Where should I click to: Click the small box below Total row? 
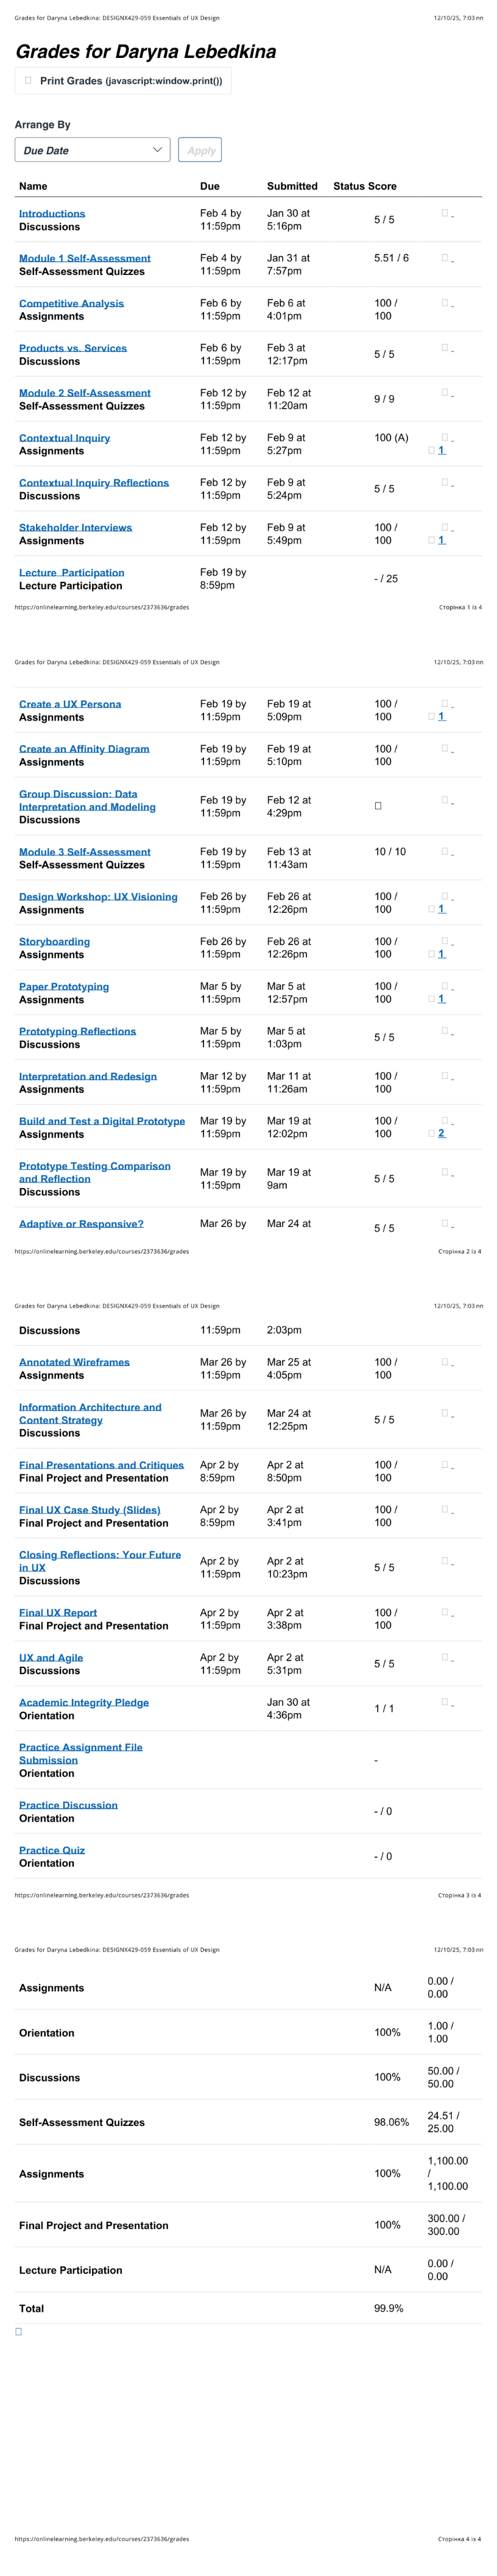(19, 2331)
